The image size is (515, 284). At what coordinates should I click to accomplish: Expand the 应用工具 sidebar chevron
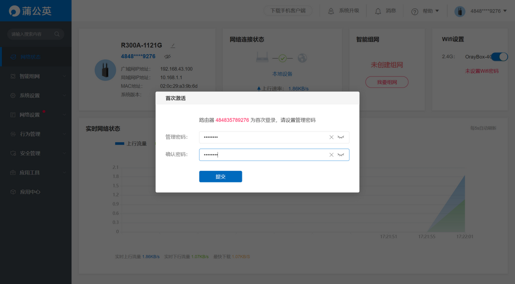pyautogui.click(x=64, y=173)
